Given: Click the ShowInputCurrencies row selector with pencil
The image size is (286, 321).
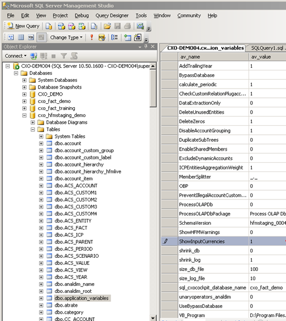Looking at the screenshot, I should point(169,241).
